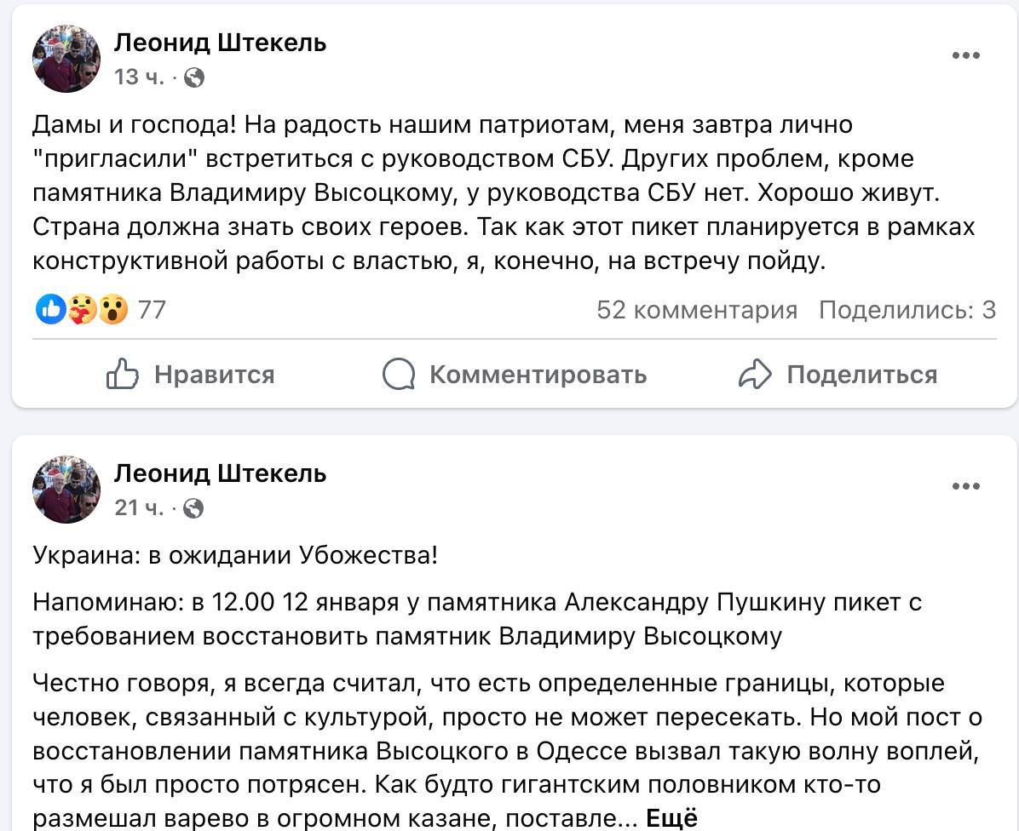The height and width of the screenshot is (831, 1019).
Task: Click the Wow surprised-face reaction emoji
Action: 112,309
